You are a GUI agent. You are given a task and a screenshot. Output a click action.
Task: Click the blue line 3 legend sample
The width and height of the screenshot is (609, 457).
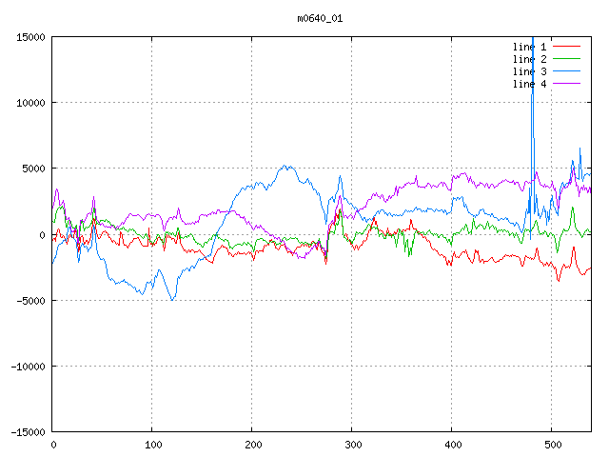pyautogui.click(x=566, y=71)
